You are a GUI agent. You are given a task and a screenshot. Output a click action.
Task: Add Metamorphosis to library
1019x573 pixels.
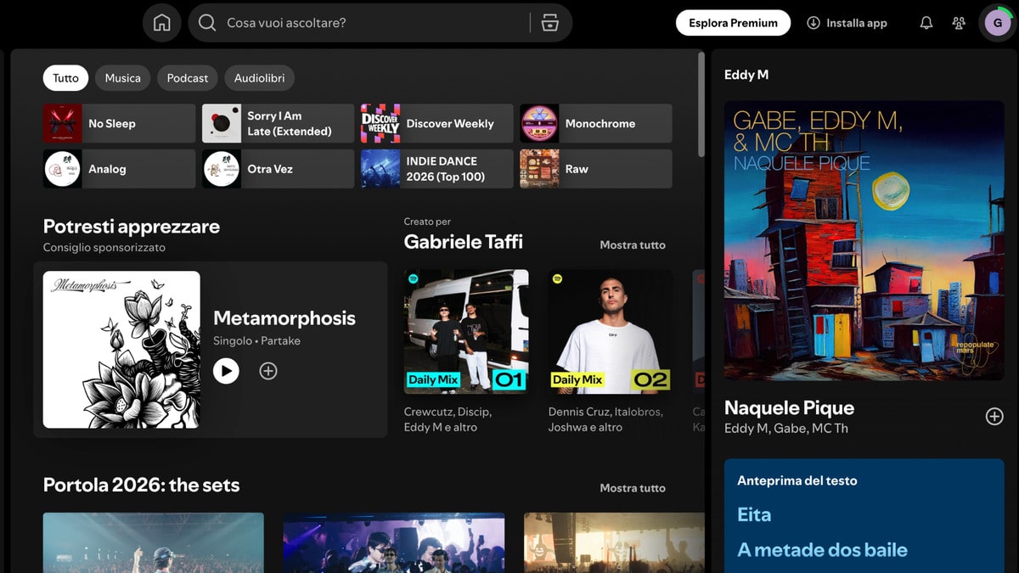point(268,371)
